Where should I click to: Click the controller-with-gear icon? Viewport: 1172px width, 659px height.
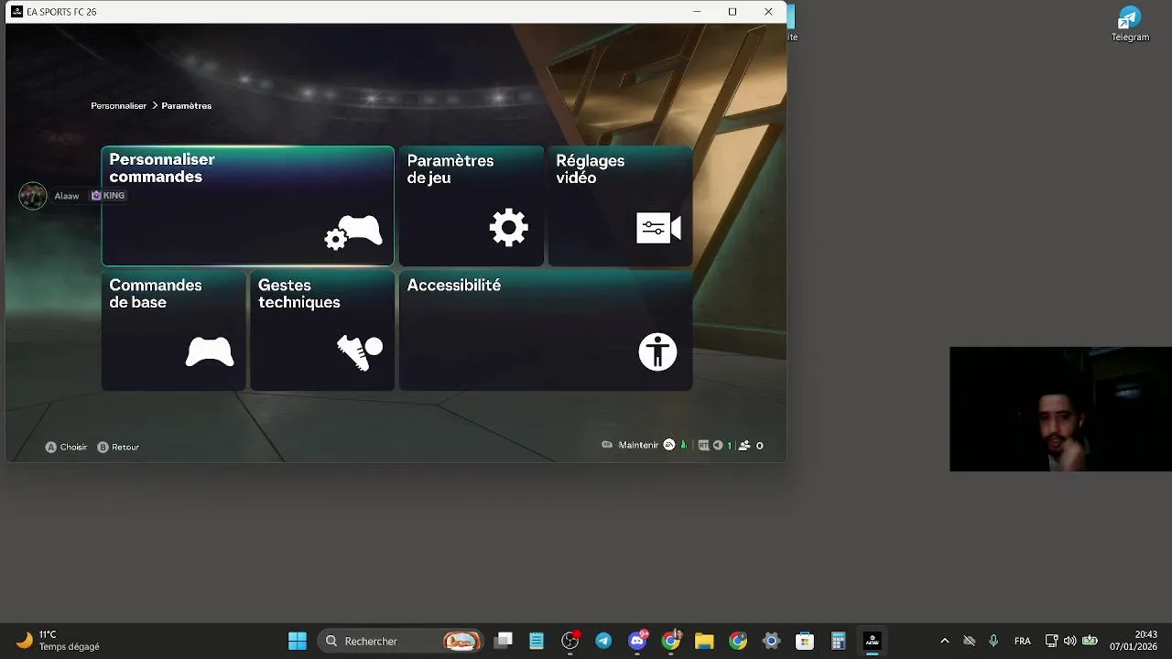click(353, 232)
